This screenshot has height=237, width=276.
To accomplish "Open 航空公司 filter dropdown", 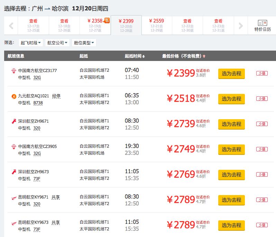I will point(57,43).
